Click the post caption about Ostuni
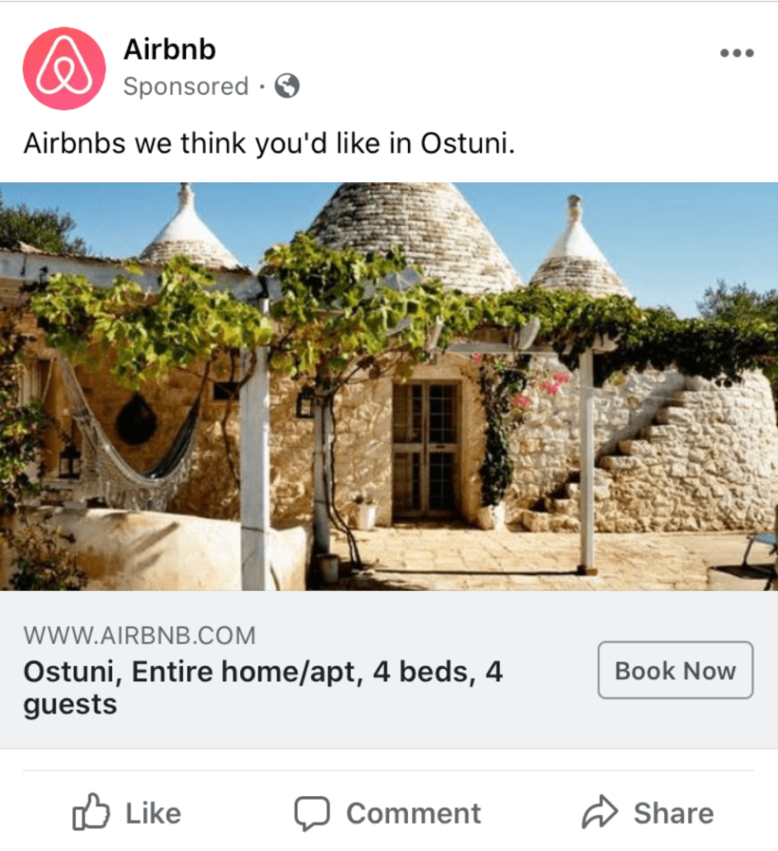 click(x=269, y=144)
